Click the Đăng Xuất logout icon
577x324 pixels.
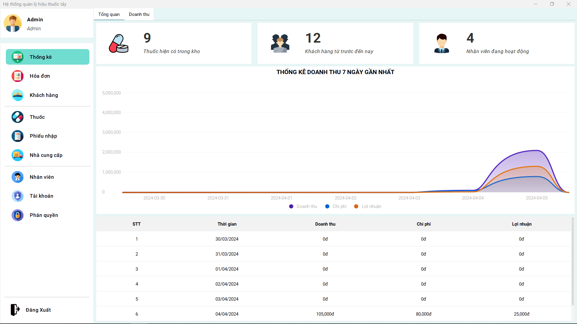click(x=15, y=310)
